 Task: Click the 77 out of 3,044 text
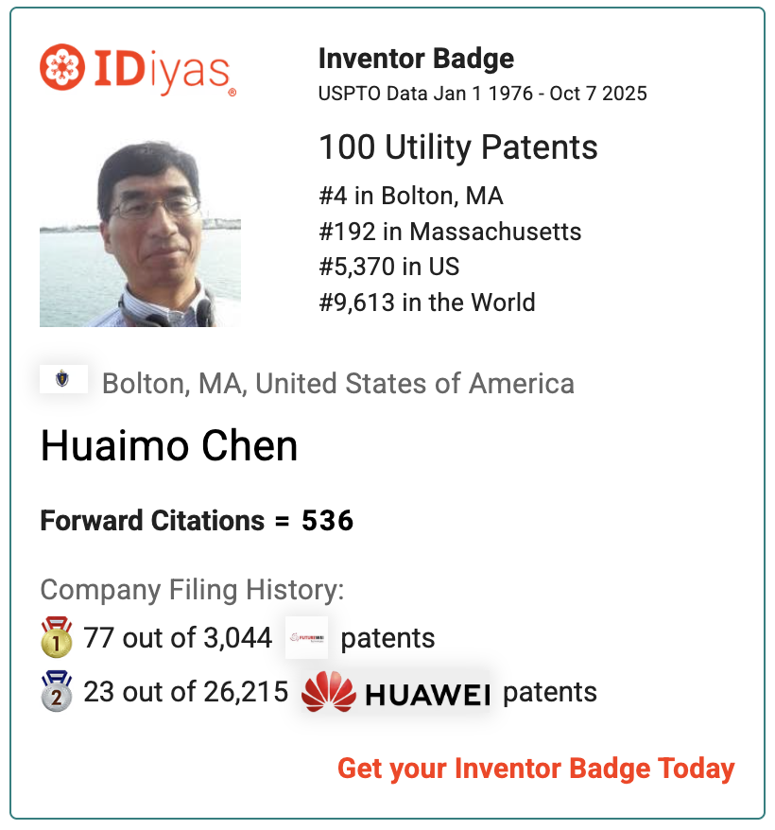178,638
